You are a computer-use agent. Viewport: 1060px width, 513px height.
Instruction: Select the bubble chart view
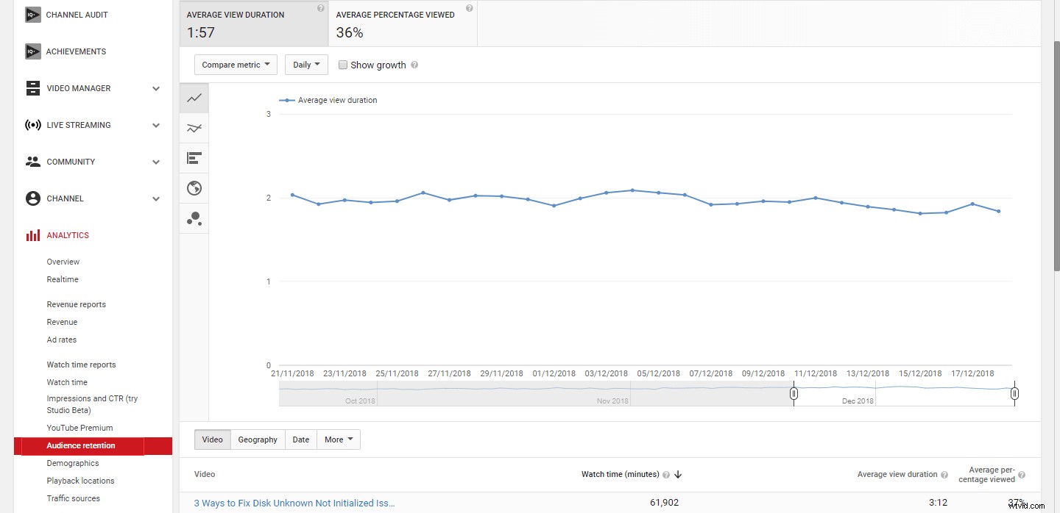point(194,218)
